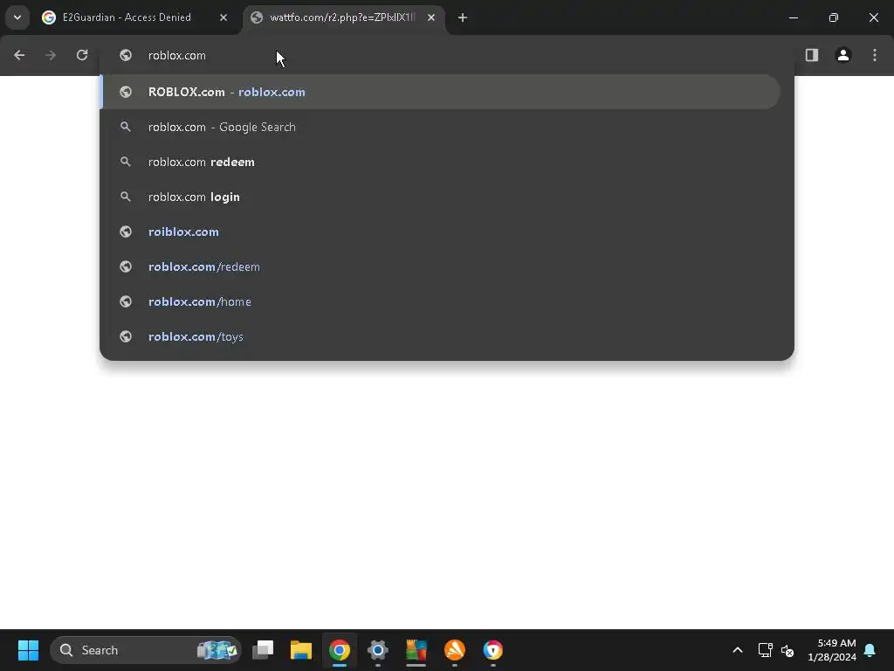Open clock and date 5:49 AM
The image size is (894, 671).
click(x=832, y=650)
